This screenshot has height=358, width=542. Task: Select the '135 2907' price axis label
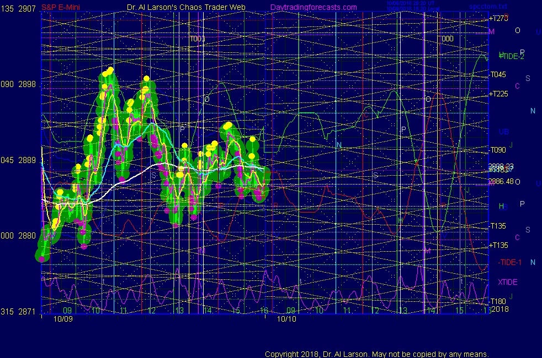click(18, 9)
